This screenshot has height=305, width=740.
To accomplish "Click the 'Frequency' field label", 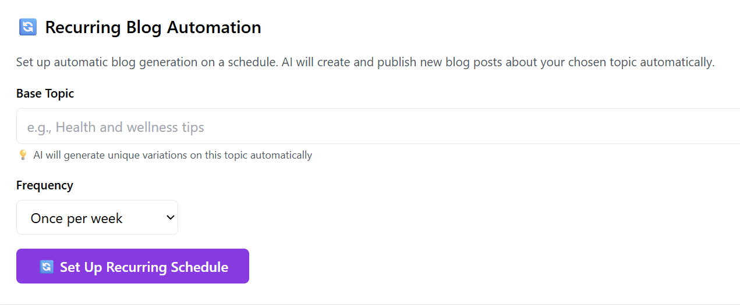I will (45, 185).
